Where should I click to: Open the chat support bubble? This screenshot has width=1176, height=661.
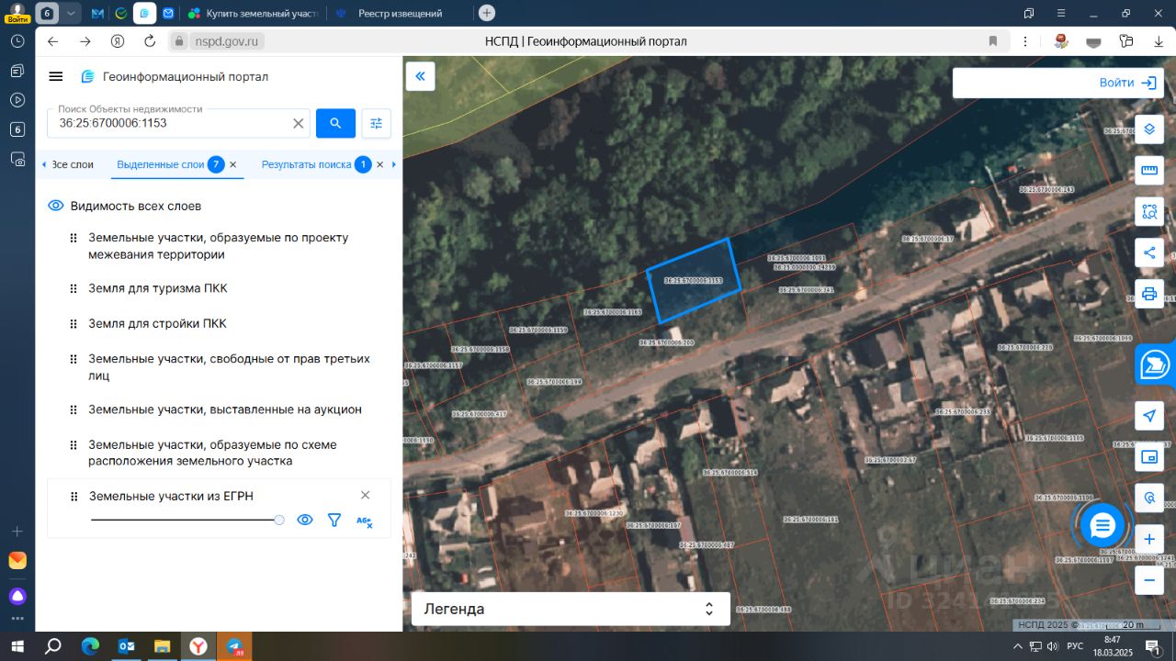point(1102,525)
